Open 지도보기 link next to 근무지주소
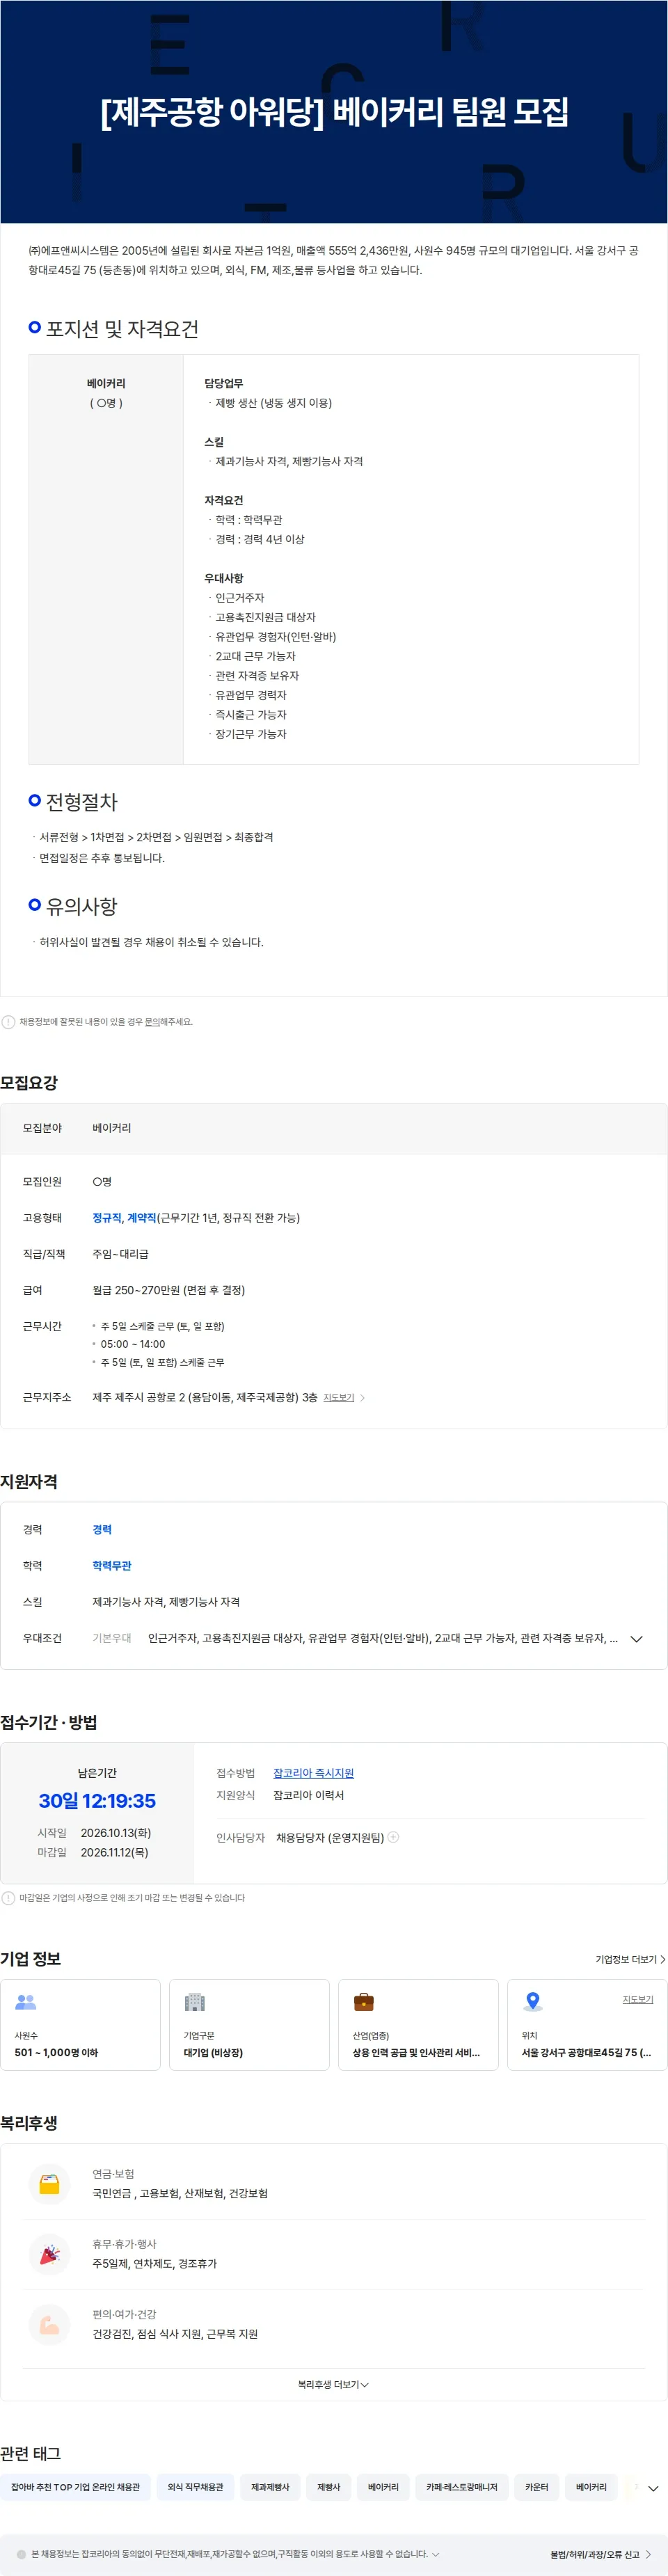This screenshot has height=2576, width=668. (339, 1398)
